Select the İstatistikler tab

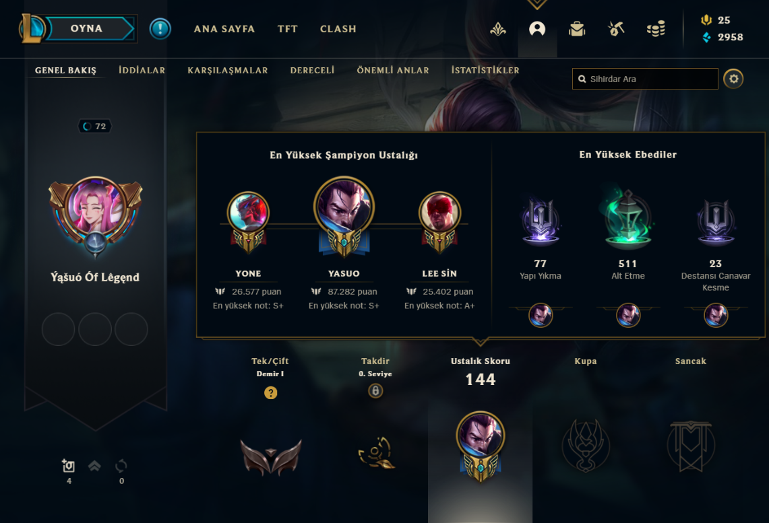click(485, 71)
